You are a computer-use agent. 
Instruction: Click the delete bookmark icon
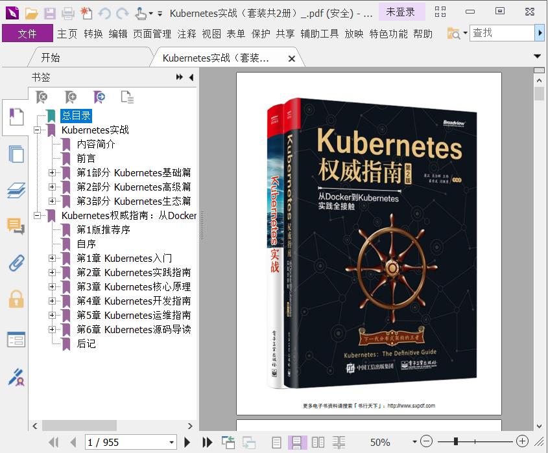coord(42,97)
